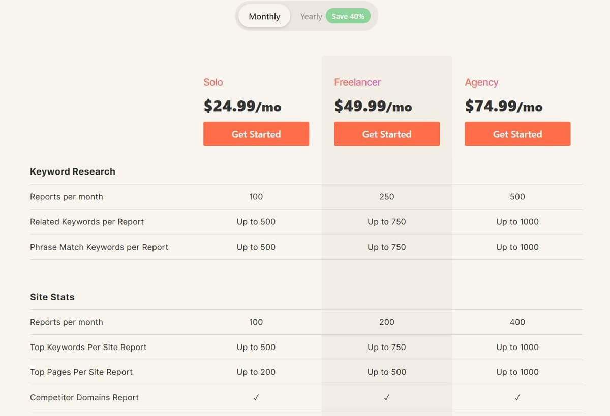This screenshot has width=610, height=416.
Task: Click Get Started for Agency plan
Action: pyautogui.click(x=517, y=134)
